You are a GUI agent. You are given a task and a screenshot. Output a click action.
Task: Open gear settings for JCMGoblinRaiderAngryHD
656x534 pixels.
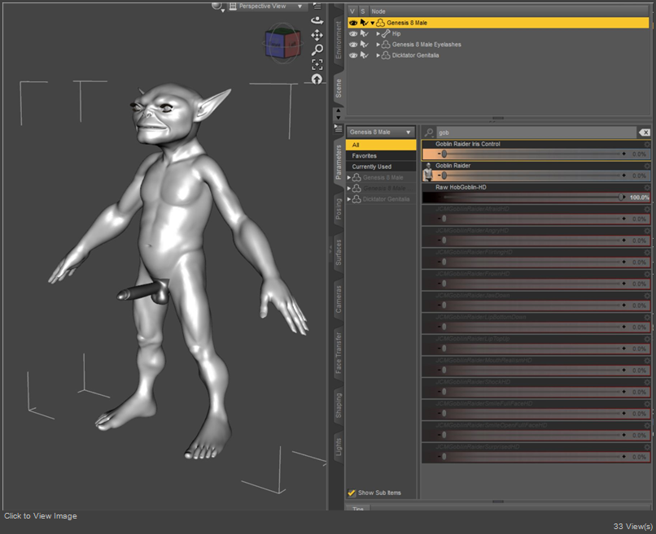click(x=647, y=231)
